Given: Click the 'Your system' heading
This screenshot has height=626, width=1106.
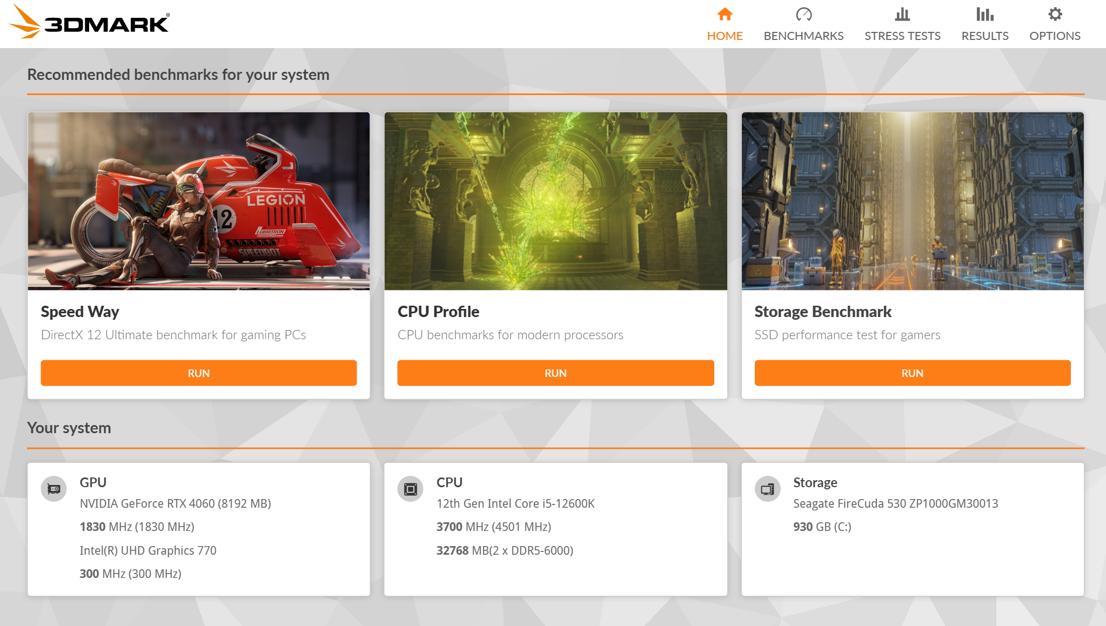Looking at the screenshot, I should click(69, 428).
